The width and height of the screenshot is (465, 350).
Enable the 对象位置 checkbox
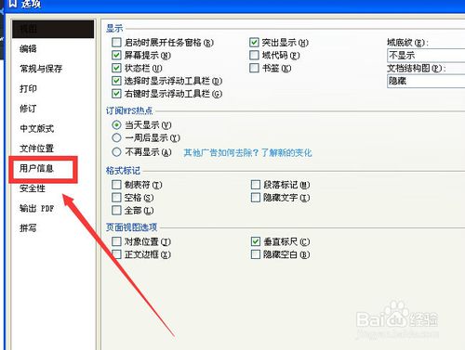(x=116, y=241)
